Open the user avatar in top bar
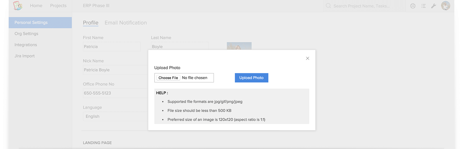 (446, 5)
